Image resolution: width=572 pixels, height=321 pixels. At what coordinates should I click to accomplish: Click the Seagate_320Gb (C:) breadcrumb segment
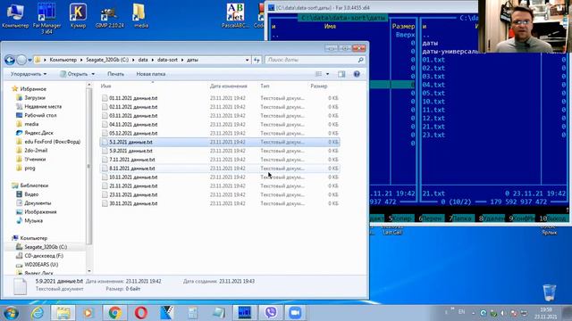pyautogui.click(x=107, y=60)
